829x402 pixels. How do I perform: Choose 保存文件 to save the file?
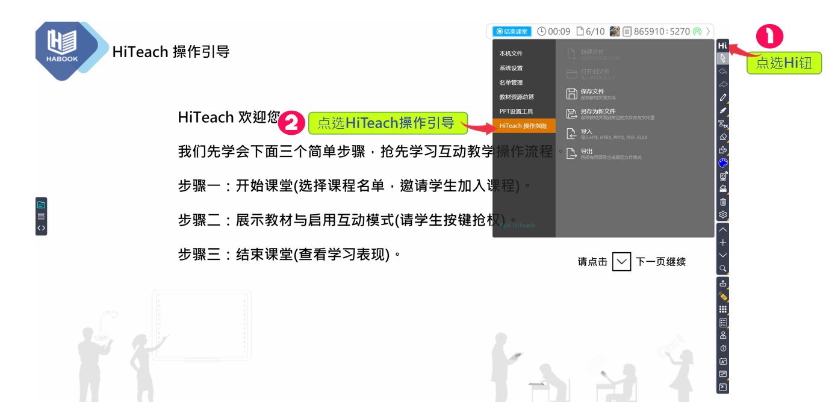[x=592, y=90]
